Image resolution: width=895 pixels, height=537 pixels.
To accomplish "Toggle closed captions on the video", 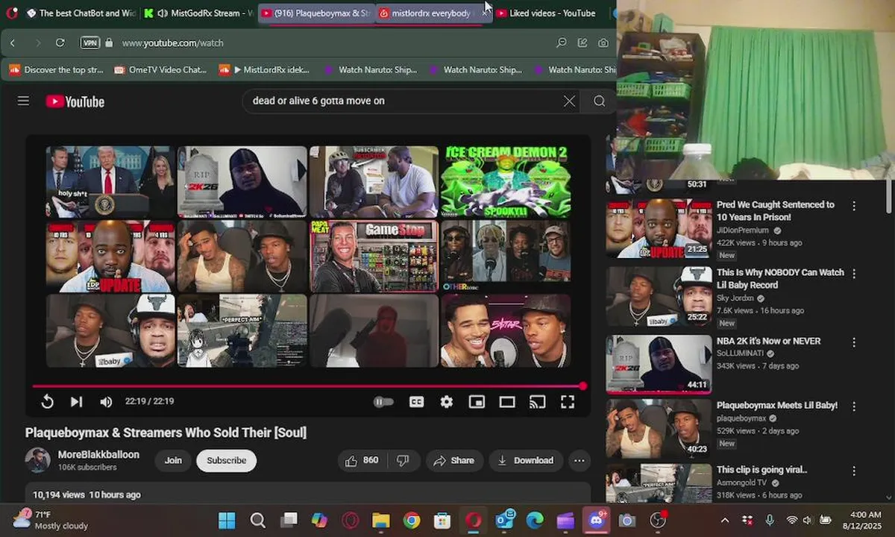I will (x=416, y=402).
